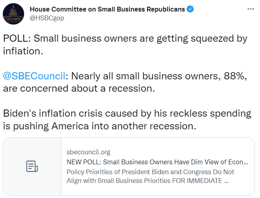Click the blue verified badge icon
Screen dimensions: 260x198
[191, 10]
